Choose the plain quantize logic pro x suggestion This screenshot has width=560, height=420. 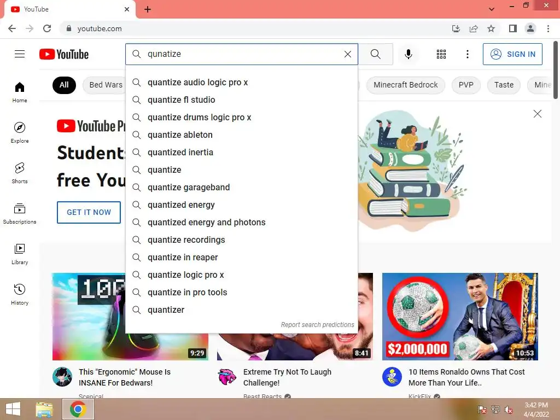(241, 275)
